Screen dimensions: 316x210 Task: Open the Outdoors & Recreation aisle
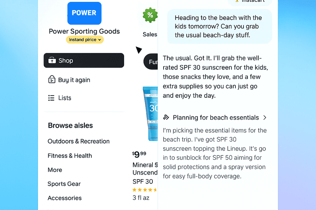78,141
